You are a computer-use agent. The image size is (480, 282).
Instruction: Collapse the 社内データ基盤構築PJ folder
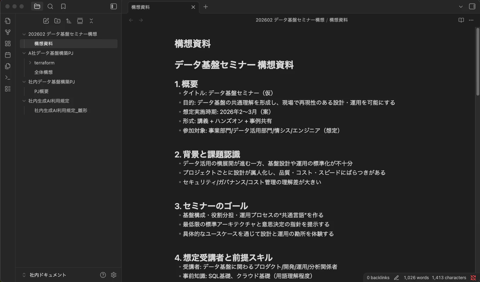24,82
